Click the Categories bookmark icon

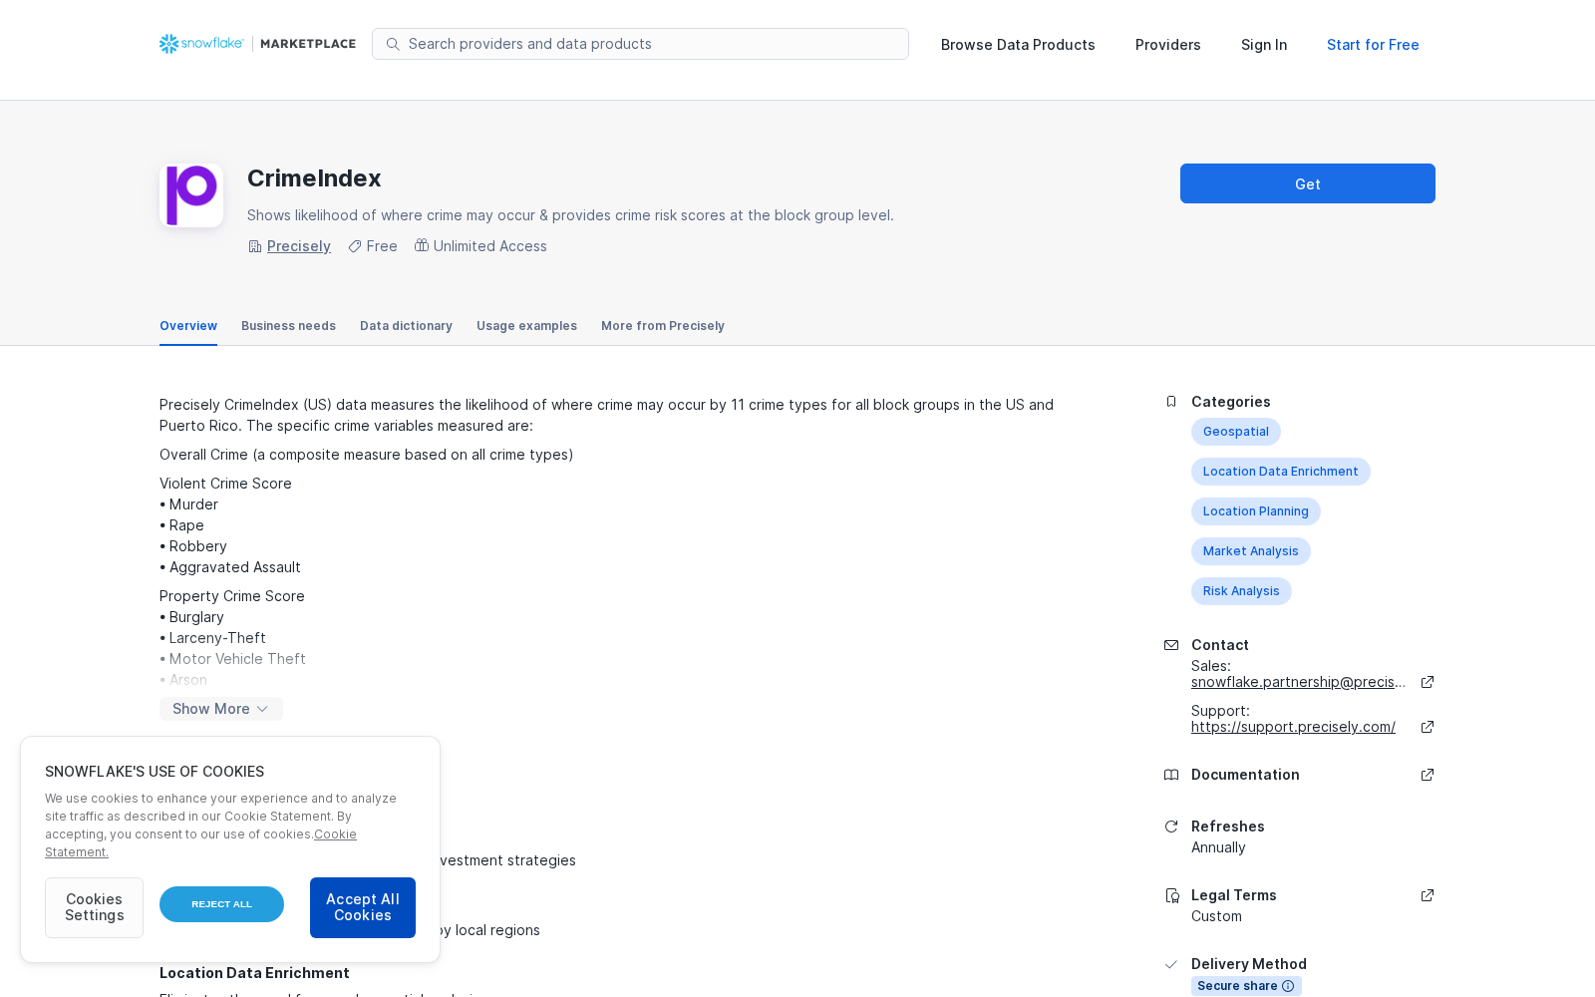click(1171, 402)
